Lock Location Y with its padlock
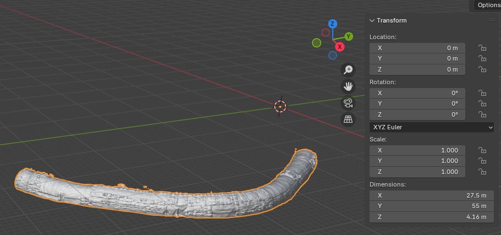 pyautogui.click(x=482, y=58)
